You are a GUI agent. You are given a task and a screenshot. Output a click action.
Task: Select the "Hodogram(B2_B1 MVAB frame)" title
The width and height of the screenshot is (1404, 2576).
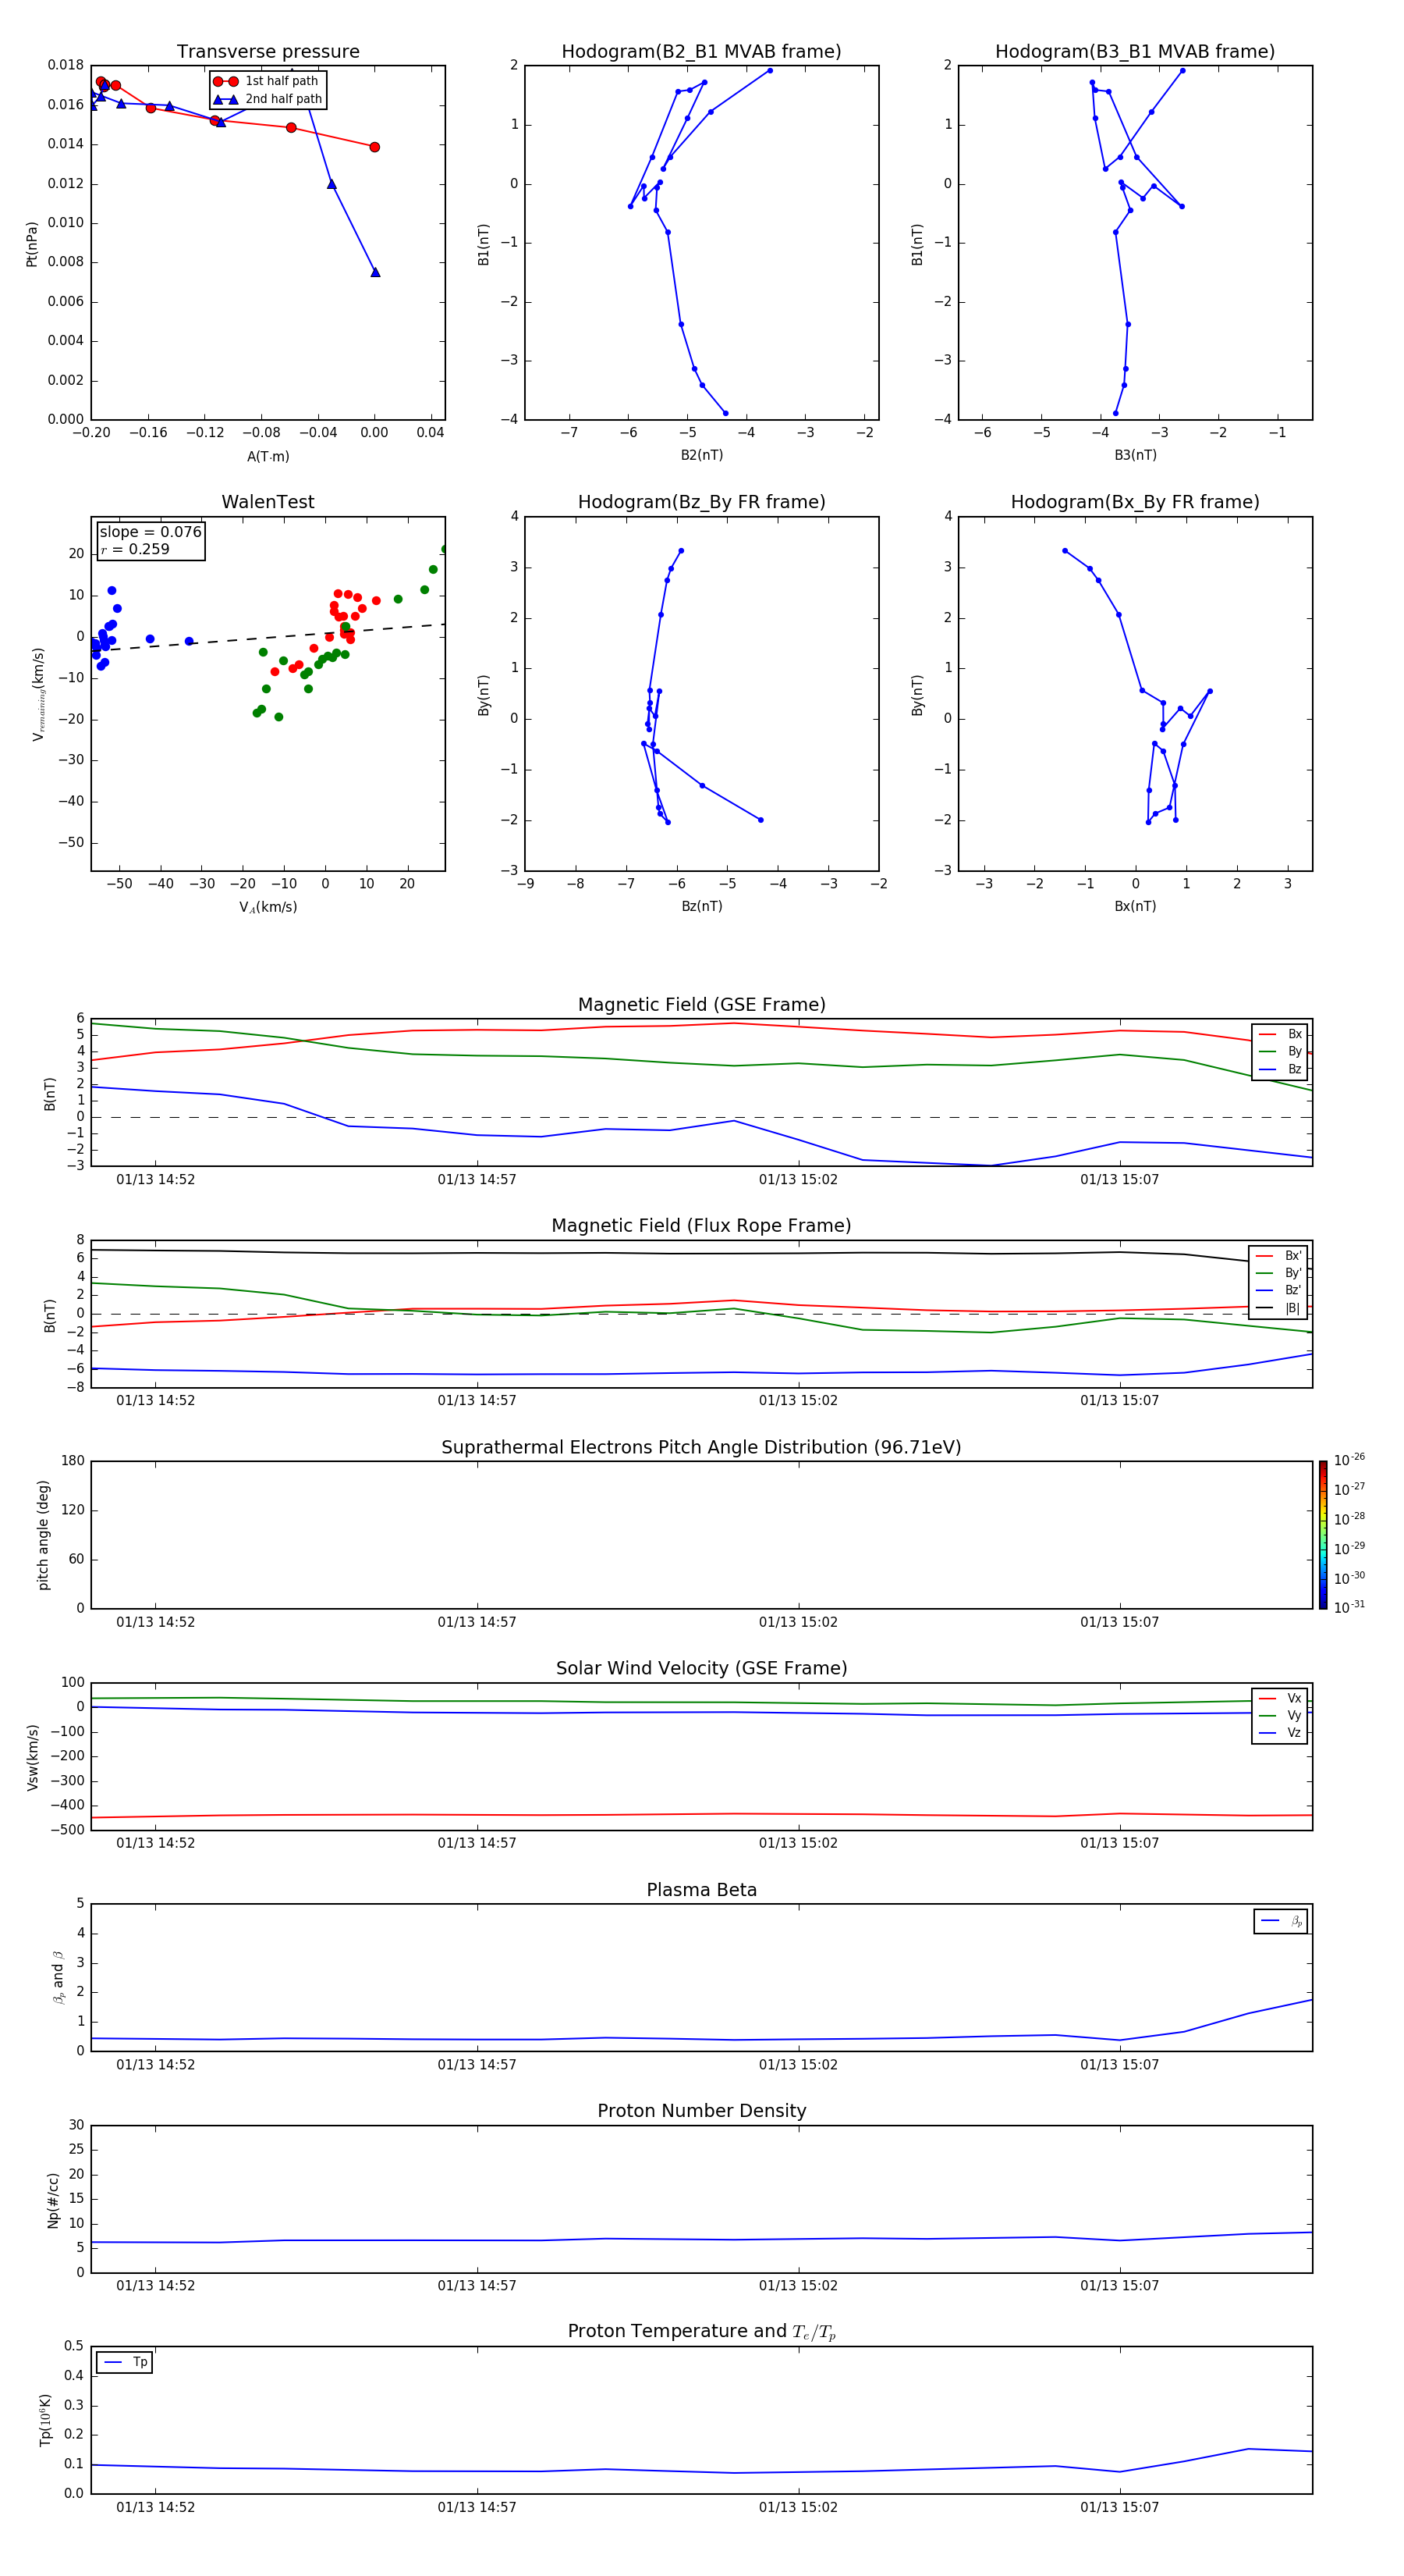click(701, 52)
